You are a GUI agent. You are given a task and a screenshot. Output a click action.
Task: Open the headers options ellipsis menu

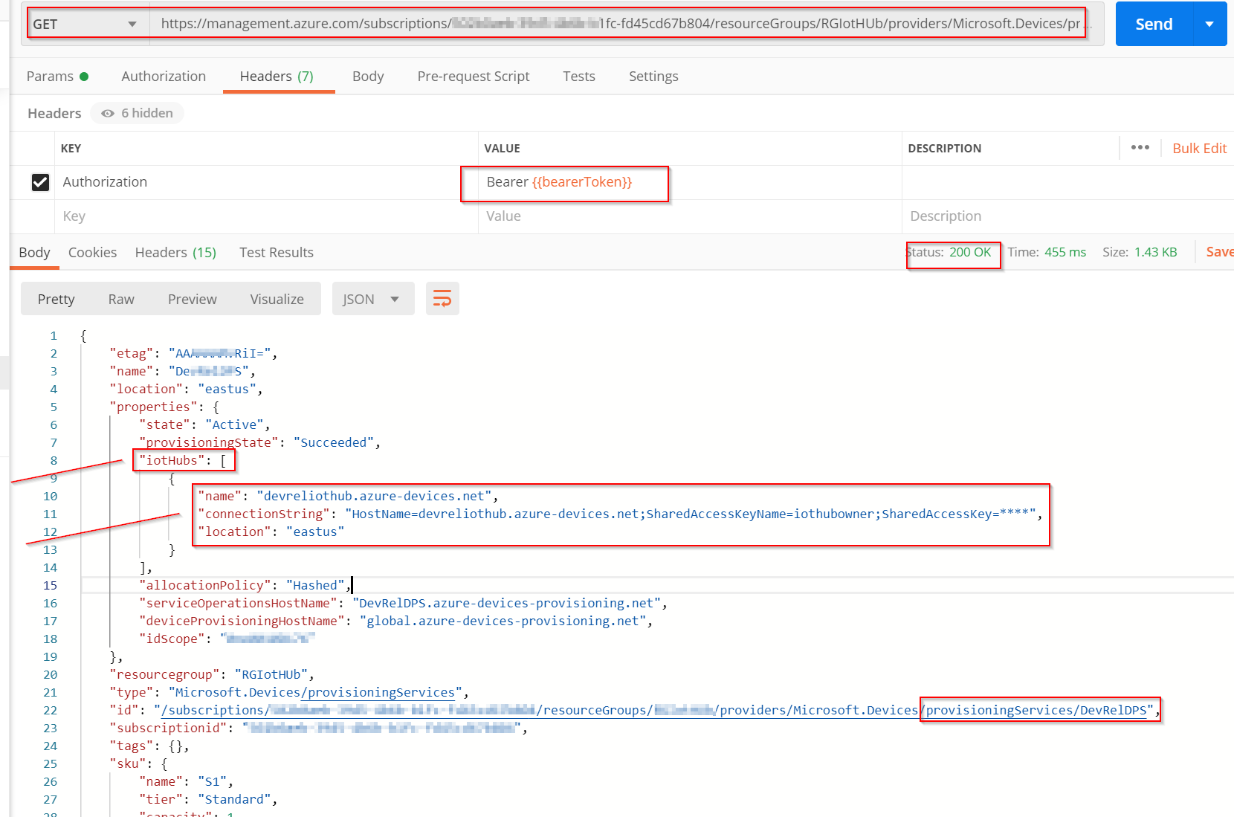[1140, 147]
